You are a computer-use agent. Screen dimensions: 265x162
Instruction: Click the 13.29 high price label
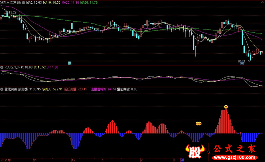pyautogui.click(x=12, y=12)
